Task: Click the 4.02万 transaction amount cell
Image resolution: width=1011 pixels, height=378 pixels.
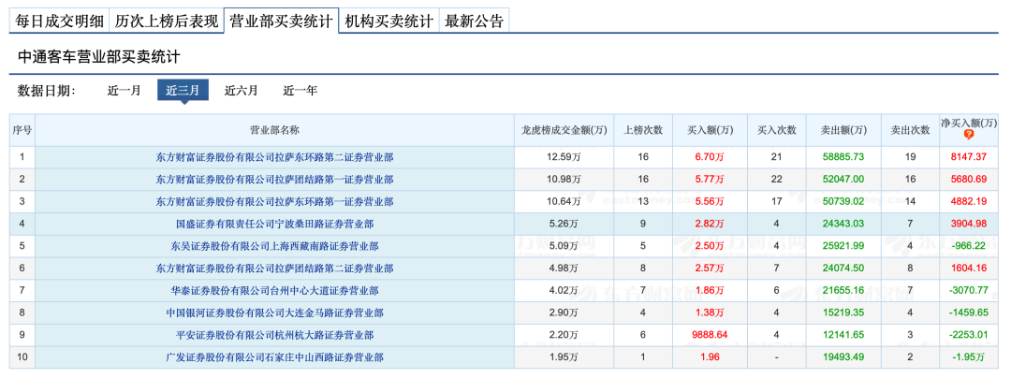Action: 564,290
